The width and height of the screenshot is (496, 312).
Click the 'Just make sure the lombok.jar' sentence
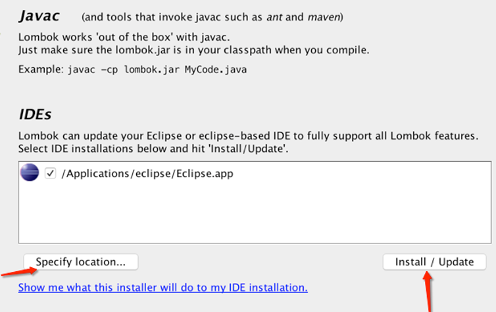(193, 50)
